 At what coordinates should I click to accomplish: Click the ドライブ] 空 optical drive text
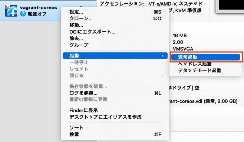click(x=184, y=88)
